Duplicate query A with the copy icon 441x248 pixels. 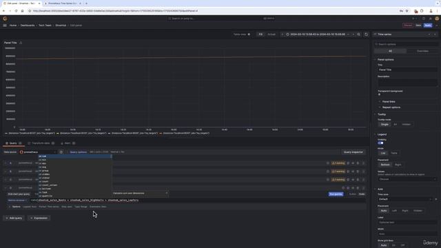coord(348,163)
